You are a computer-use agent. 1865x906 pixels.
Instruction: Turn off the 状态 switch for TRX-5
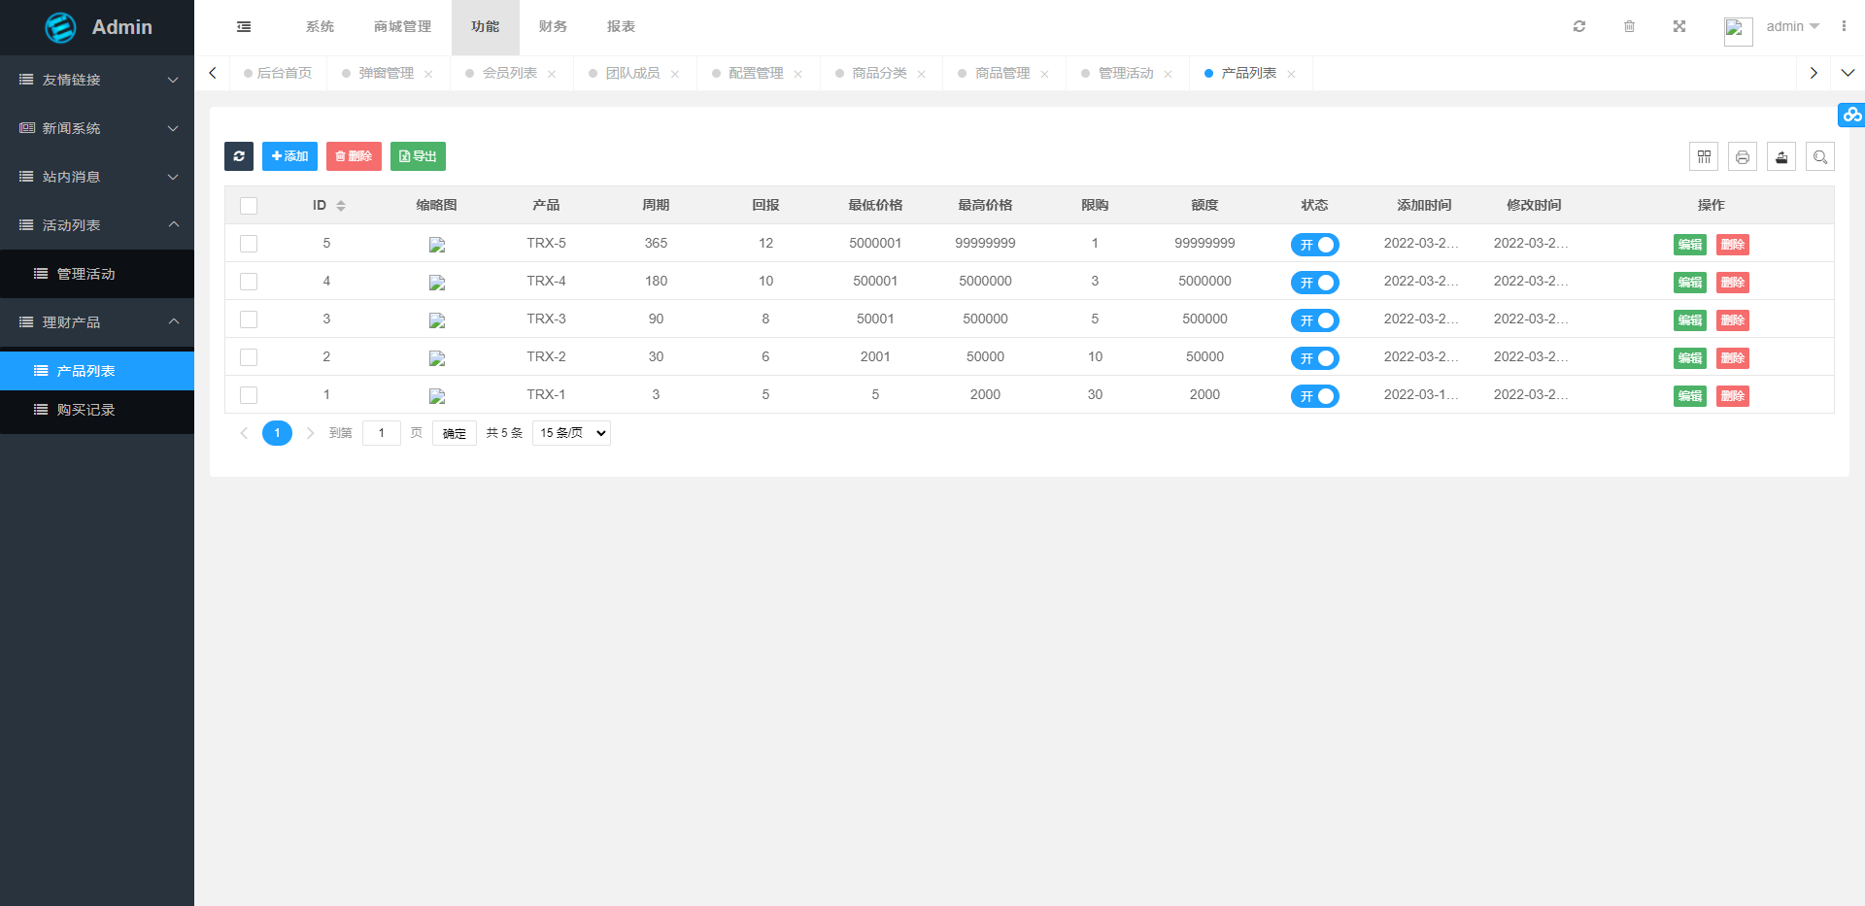click(x=1314, y=245)
